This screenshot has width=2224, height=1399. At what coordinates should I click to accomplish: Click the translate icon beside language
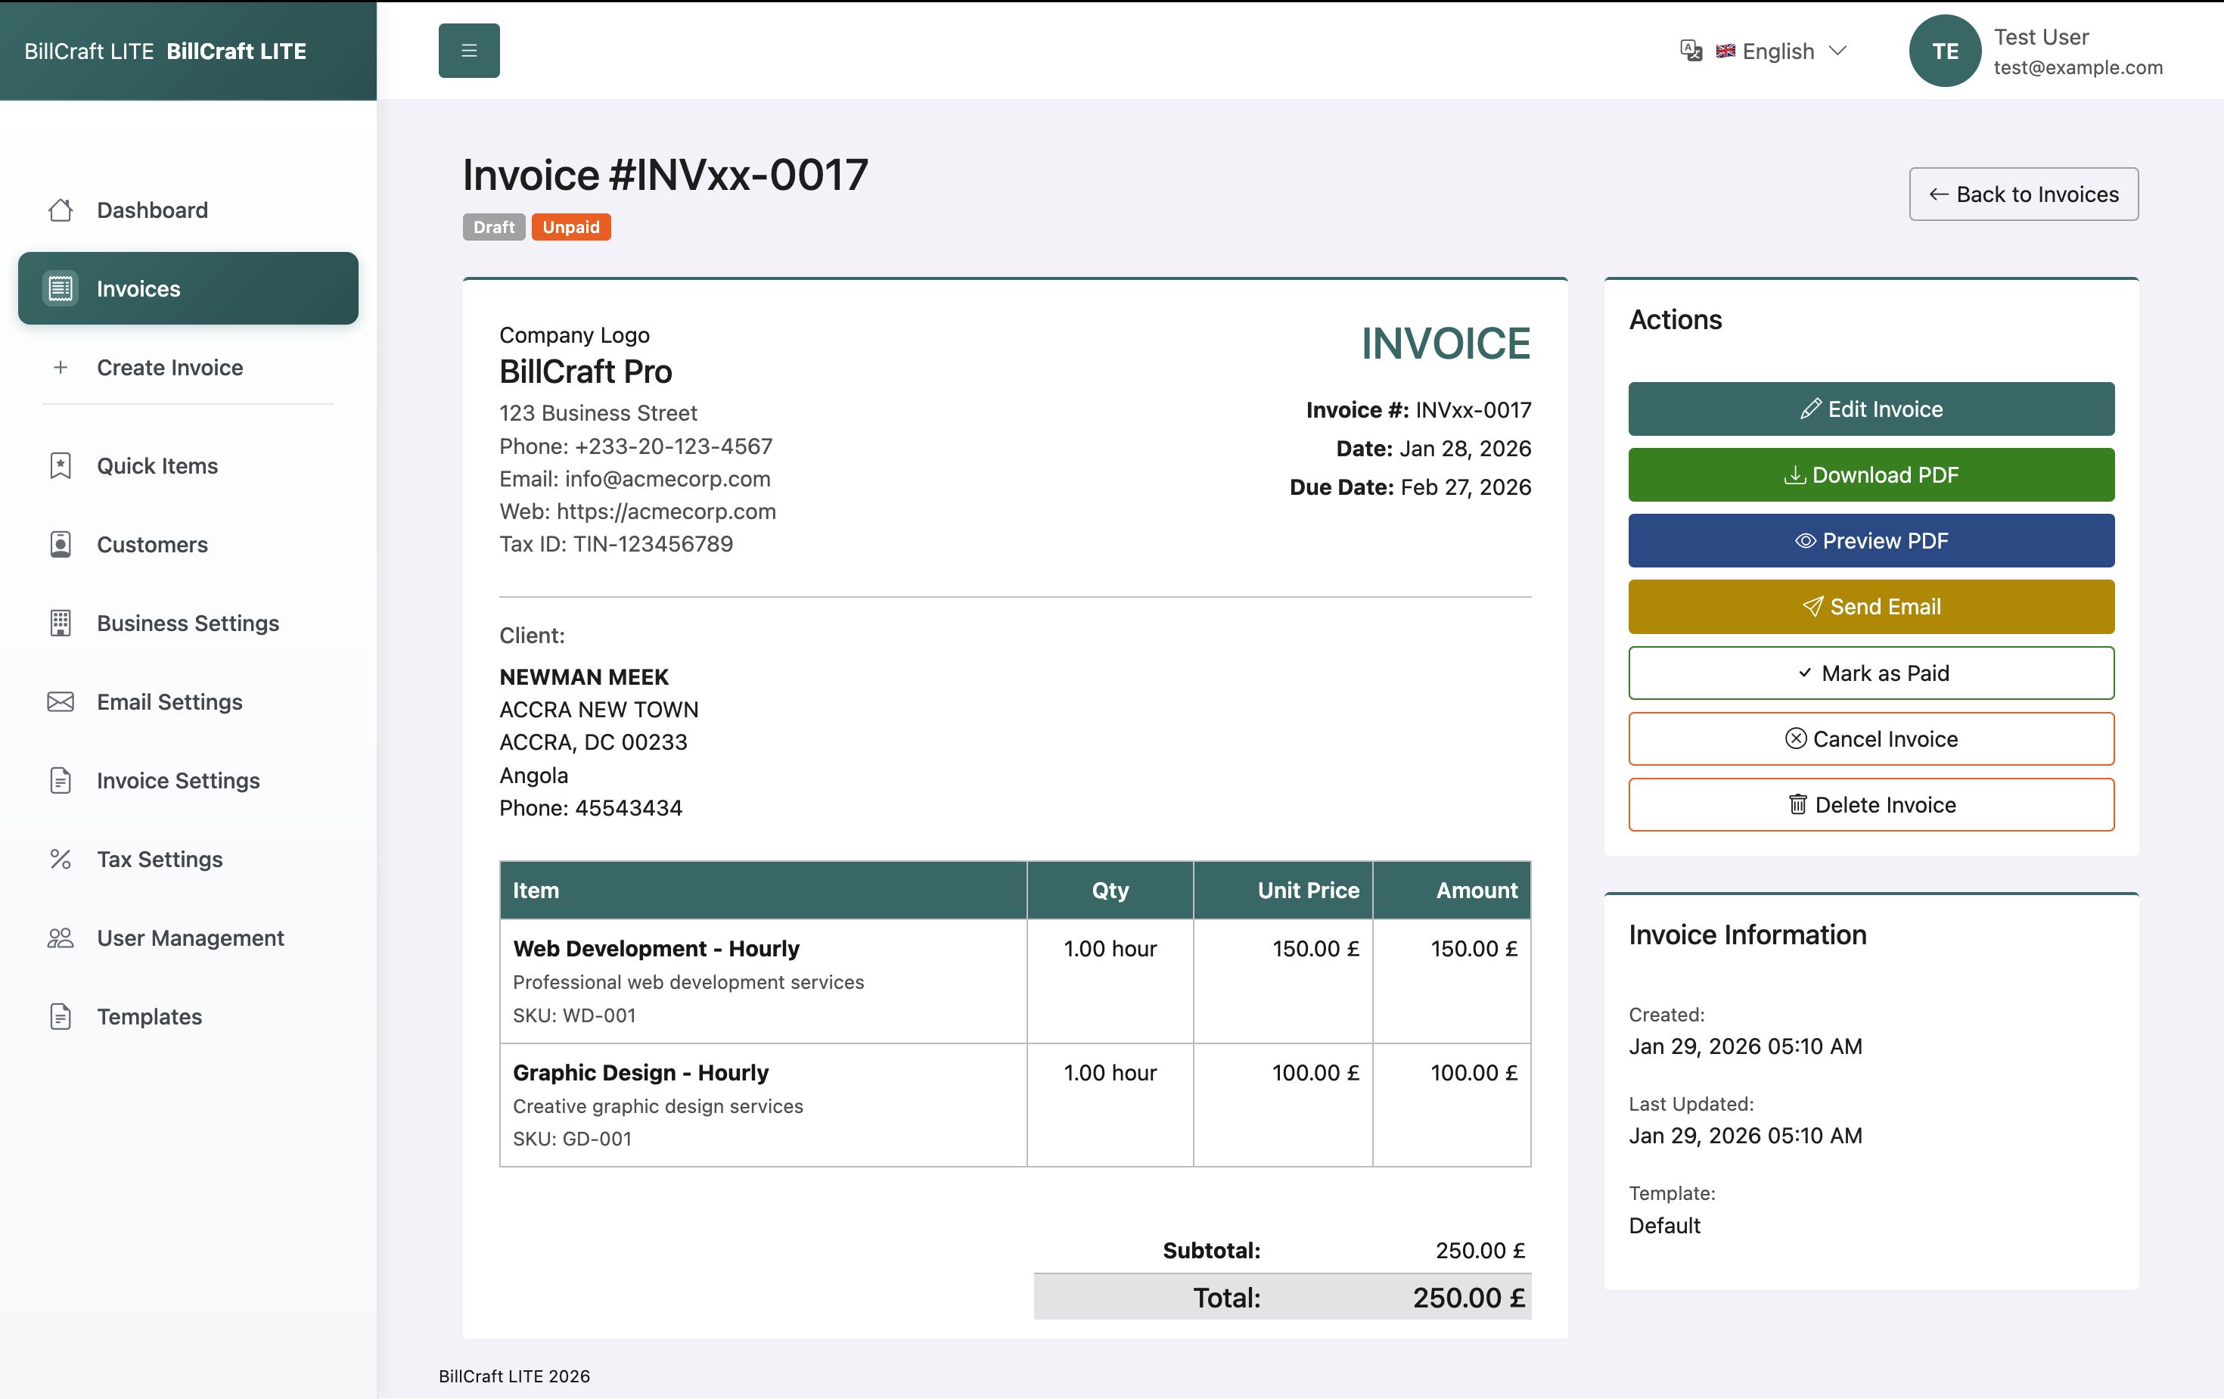tap(1690, 51)
